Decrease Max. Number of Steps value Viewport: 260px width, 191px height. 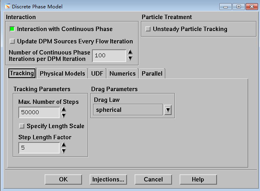click(x=63, y=115)
